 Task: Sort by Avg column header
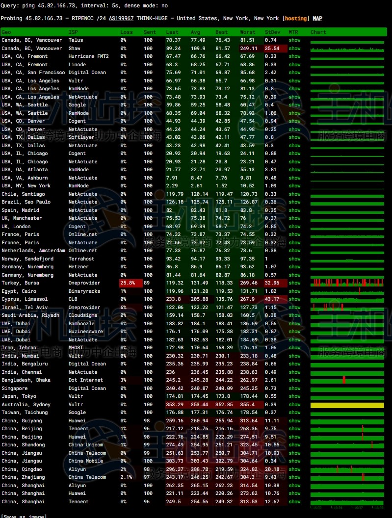[195, 32]
